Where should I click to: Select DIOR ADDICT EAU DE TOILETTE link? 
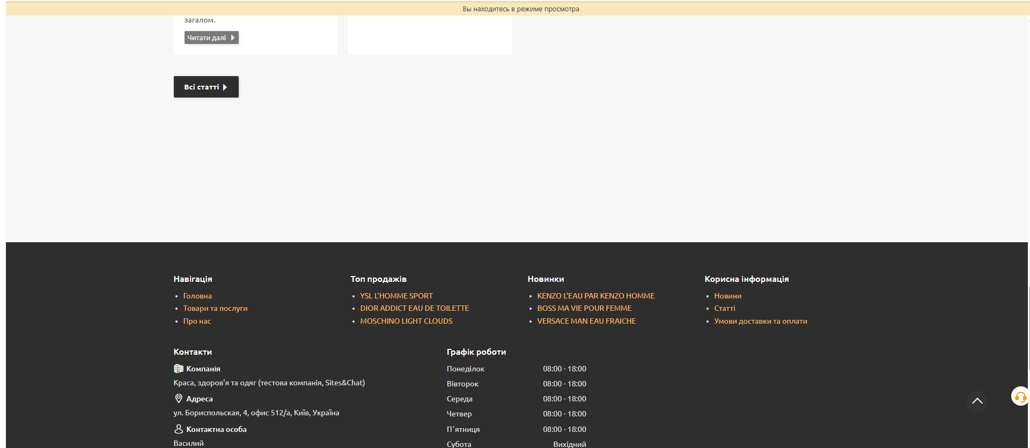415,308
